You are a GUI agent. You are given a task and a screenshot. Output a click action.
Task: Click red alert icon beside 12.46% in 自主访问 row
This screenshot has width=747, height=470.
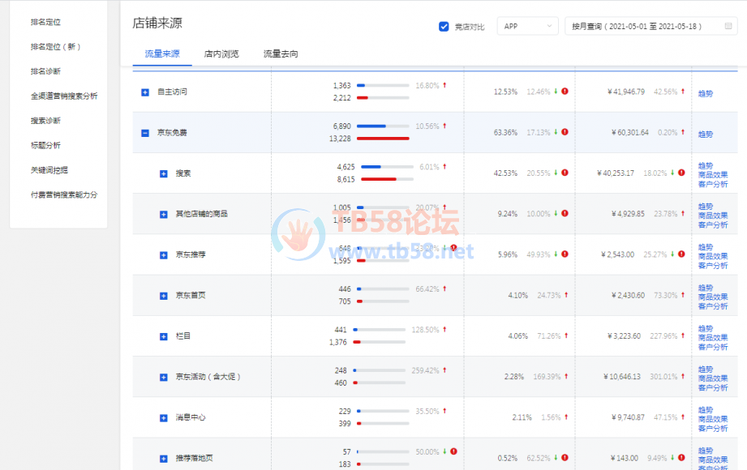(x=565, y=91)
